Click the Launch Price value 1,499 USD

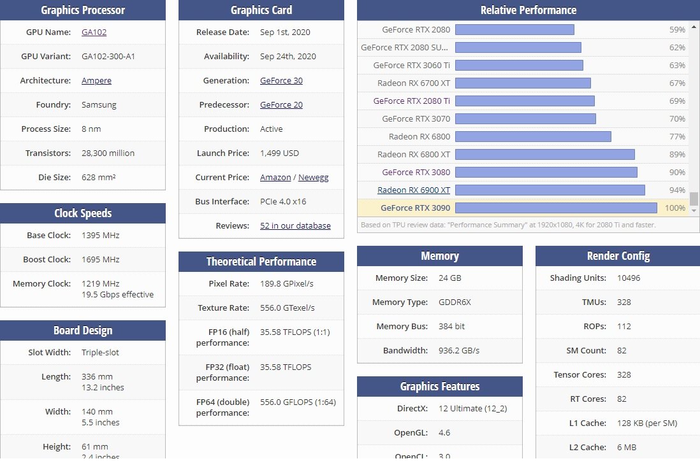point(279,153)
